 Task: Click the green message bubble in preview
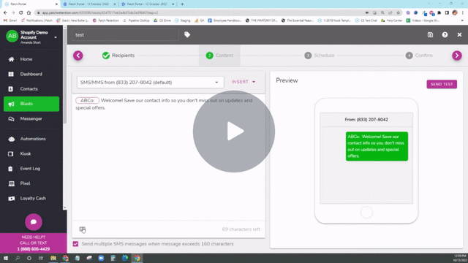(x=377, y=146)
